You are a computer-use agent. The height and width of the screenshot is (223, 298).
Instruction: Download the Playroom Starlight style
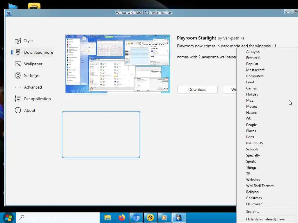click(197, 89)
